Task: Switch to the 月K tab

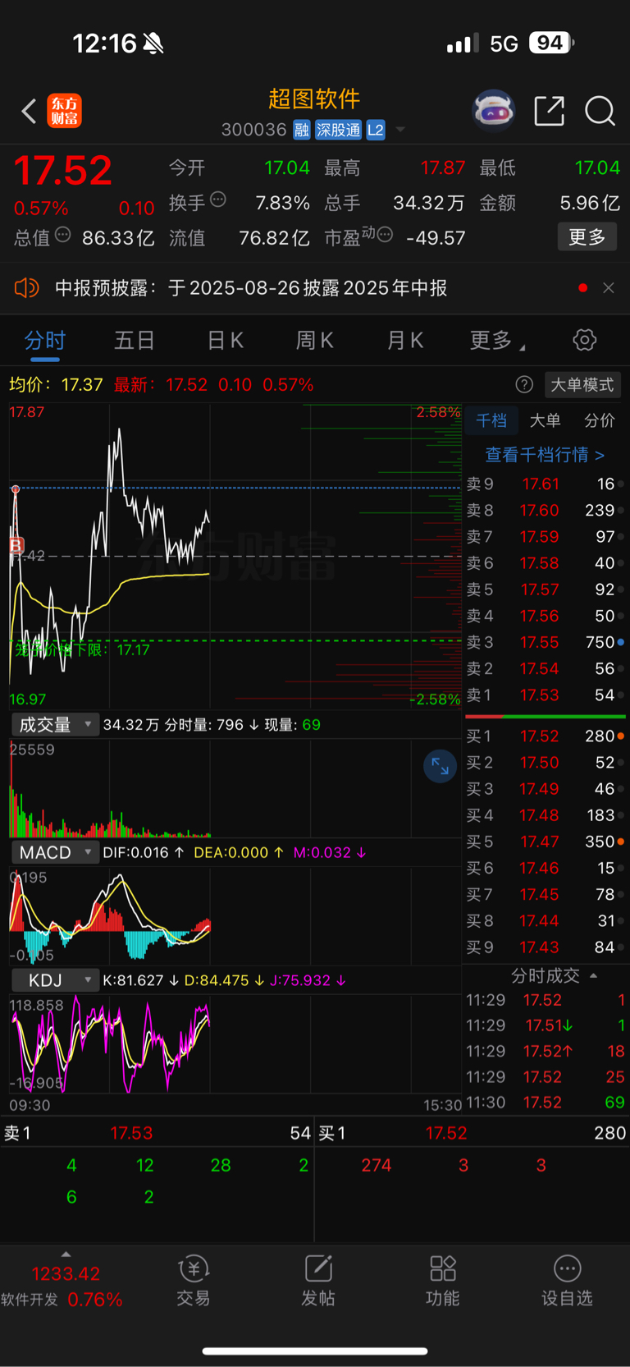Action: click(404, 340)
